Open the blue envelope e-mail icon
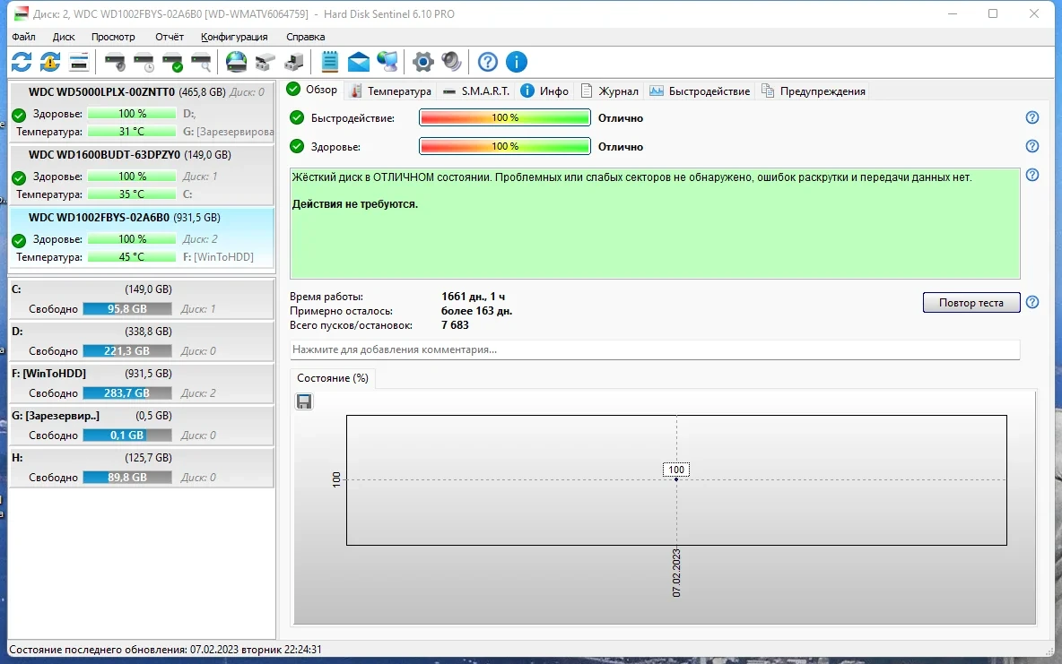This screenshot has height=664, width=1062. 358,62
